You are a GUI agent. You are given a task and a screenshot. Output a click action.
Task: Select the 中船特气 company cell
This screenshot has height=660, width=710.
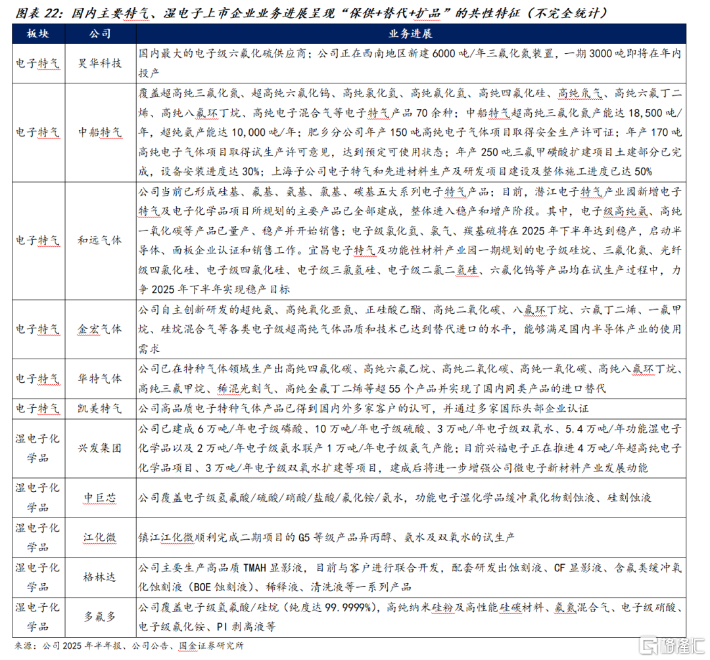[99, 131]
